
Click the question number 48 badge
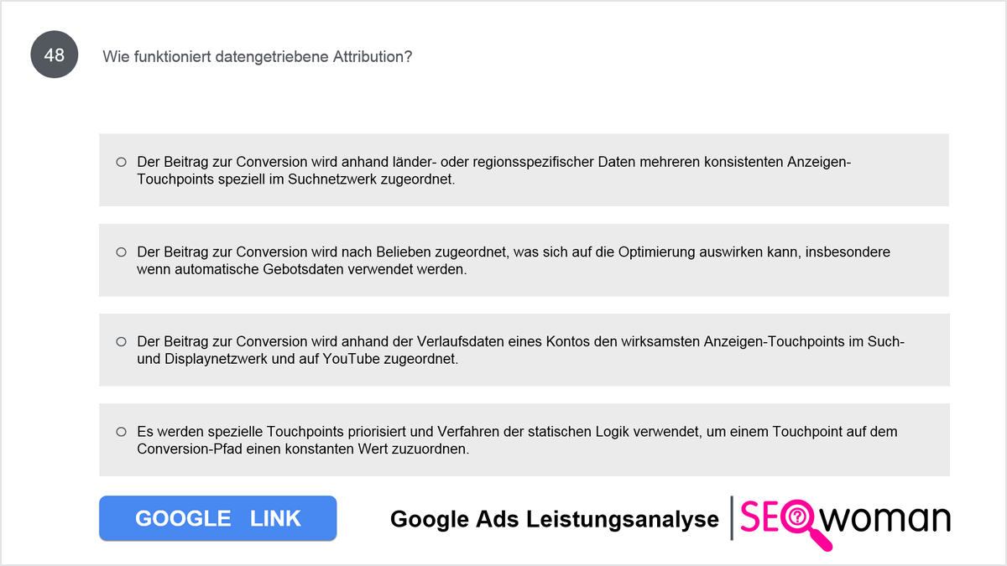pyautogui.click(x=55, y=55)
